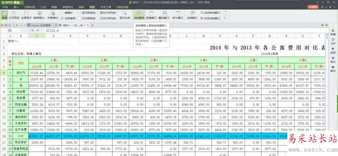Select cell containing 37155.40
Screen dimensions: 338x156
pos(37,73)
